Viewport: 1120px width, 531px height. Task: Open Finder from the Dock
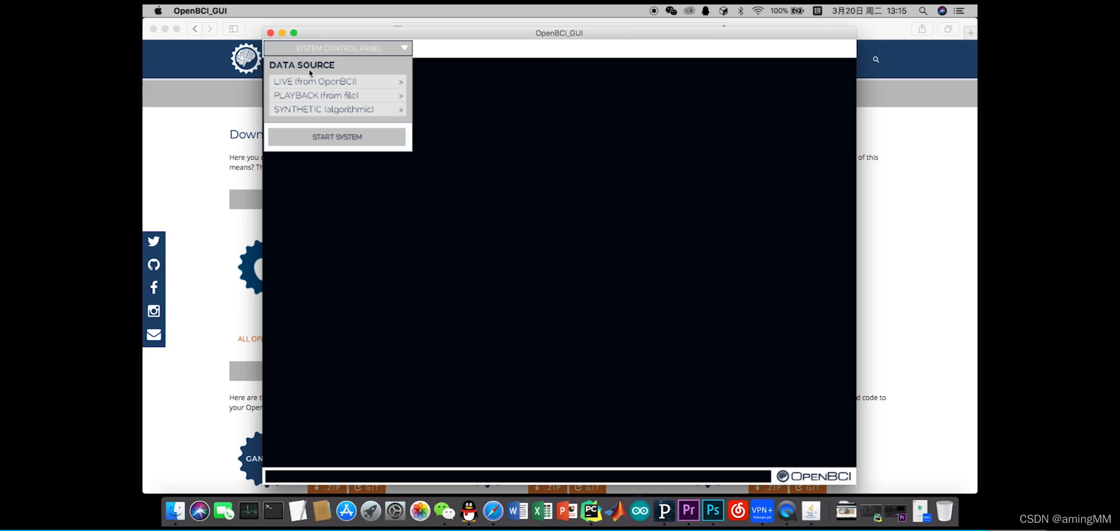(x=175, y=512)
